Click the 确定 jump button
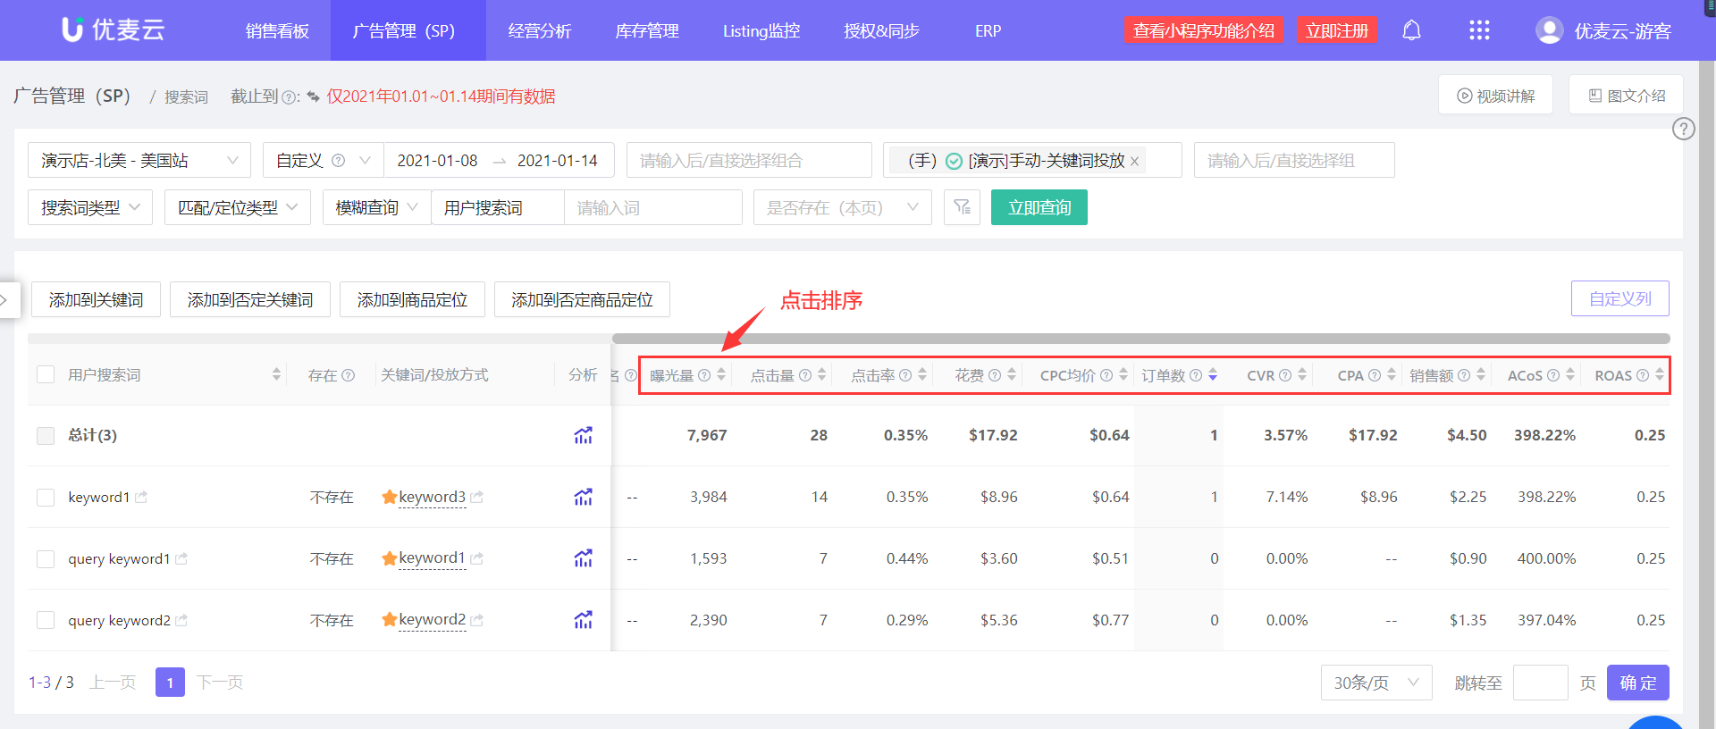This screenshot has height=729, width=1716. (1638, 683)
